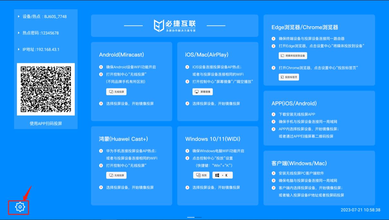Select the 设备/热点 BJ60S_7748 line
The width and height of the screenshot is (389, 220).
coord(43,16)
